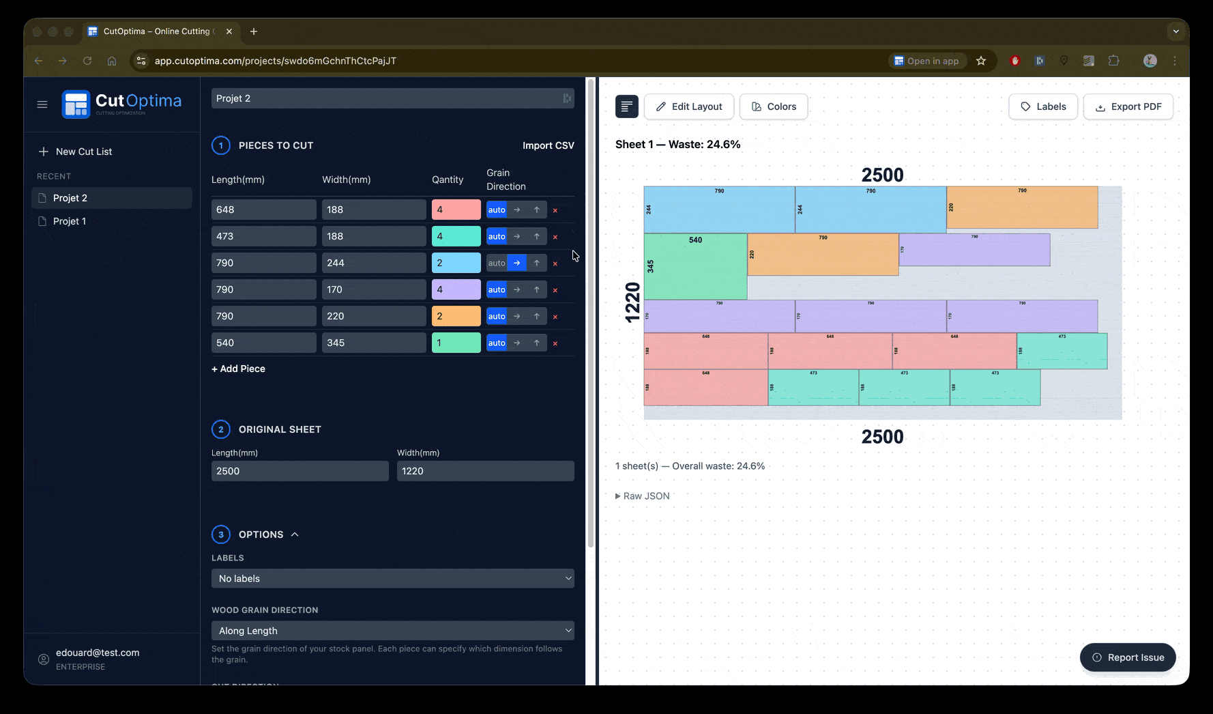
Task: Click the sheet Length 2500 input field
Action: [299, 471]
